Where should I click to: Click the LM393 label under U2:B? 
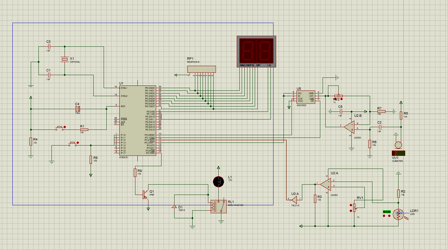click(357, 137)
